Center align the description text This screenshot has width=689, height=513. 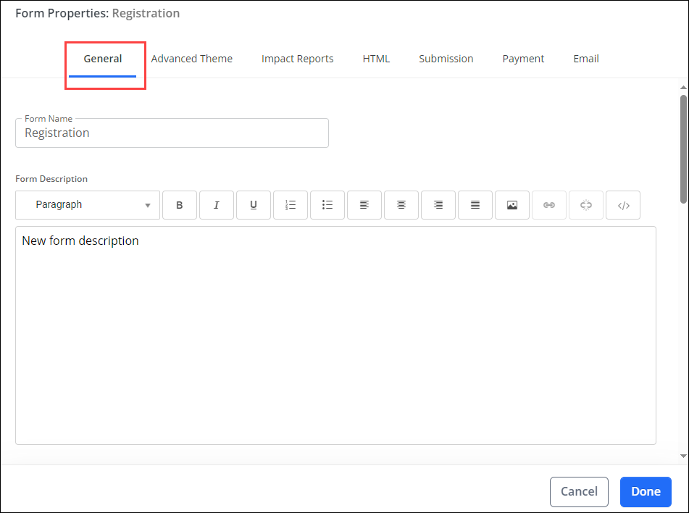(401, 205)
